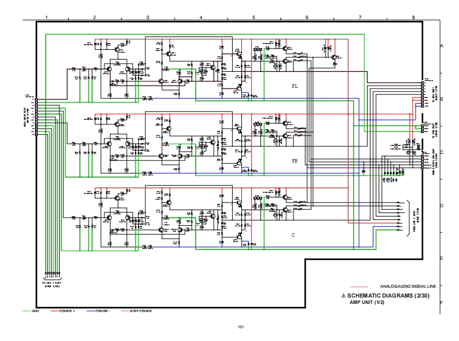
Task: Click the pink analog audio signal legend line
Action: click(x=361, y=287)
